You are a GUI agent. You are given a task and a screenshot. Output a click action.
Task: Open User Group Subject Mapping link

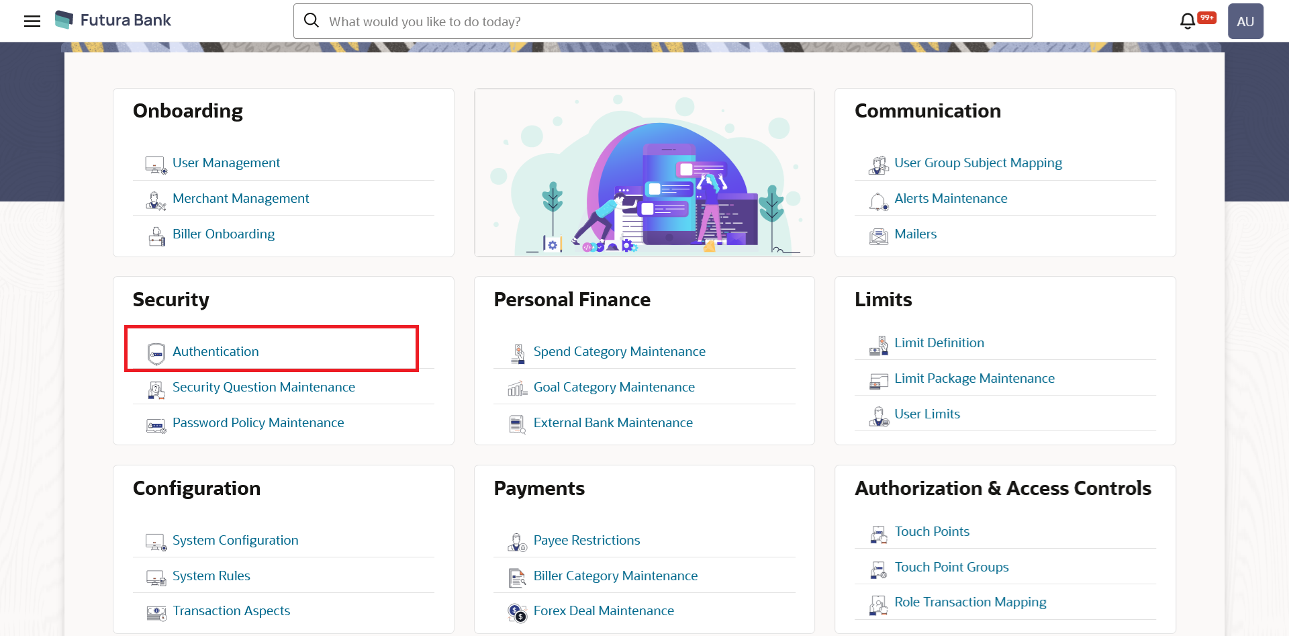click(978, 163)
